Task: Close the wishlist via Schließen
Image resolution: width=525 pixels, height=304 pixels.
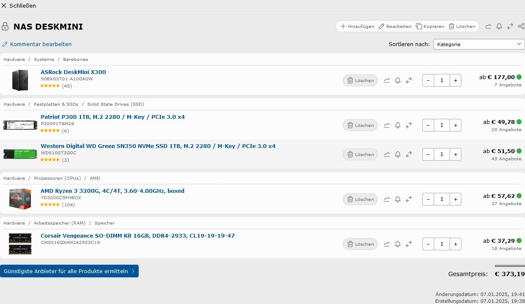Action: coord(19,5)
